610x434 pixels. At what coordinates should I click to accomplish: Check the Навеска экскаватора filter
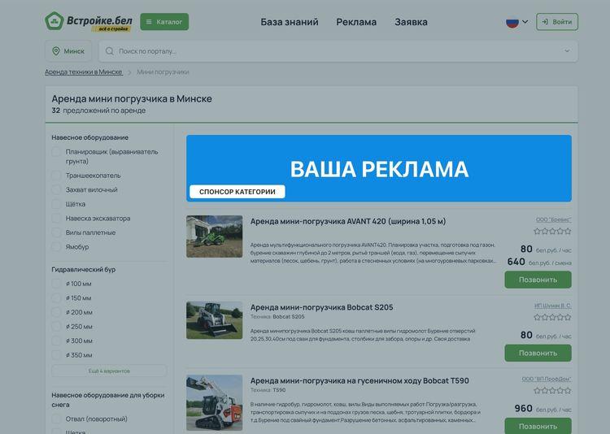coord(56,218)
